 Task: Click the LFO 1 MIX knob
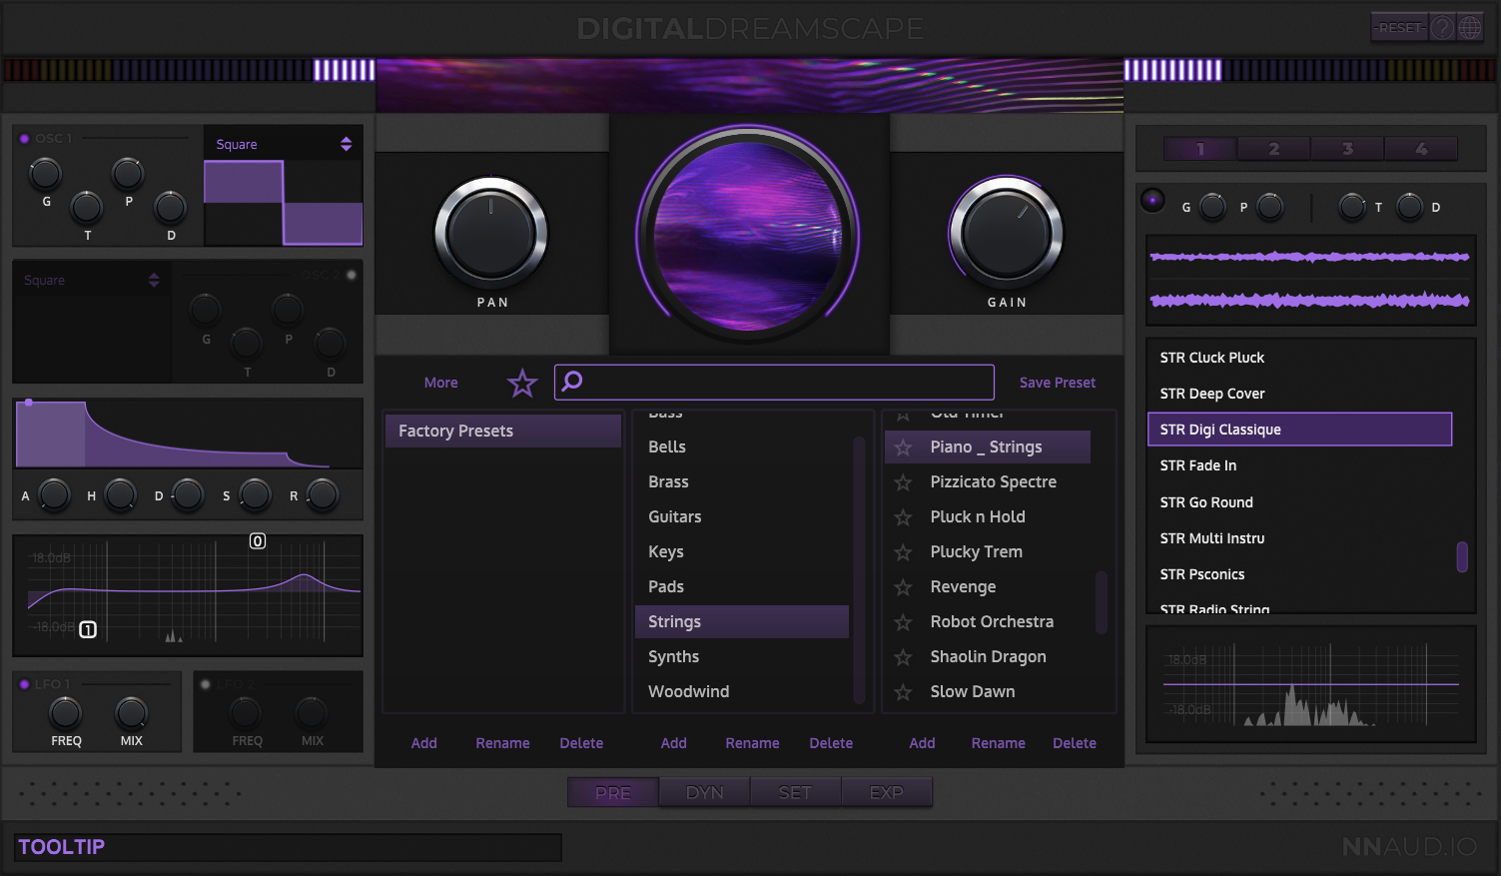pyautogui.click(x=132, y=712)
